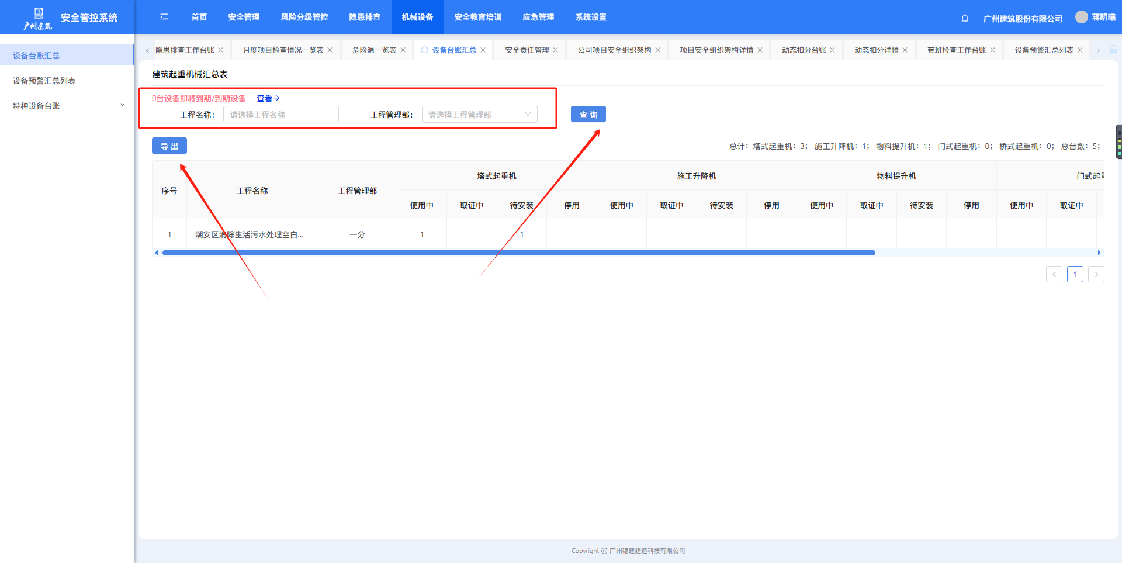1122x563 pixels.
Task: Click the sidebar collapse menu icon
Action: [x=164, y=18]
